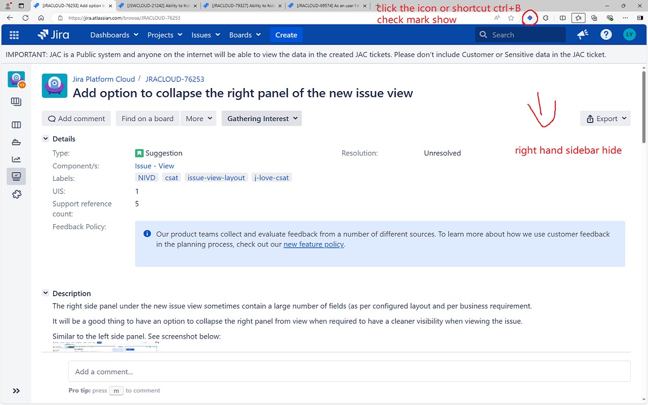Open the JRACLOUD-76253 issue key link
Screen dimensions: 648x405
coord(175,79)
